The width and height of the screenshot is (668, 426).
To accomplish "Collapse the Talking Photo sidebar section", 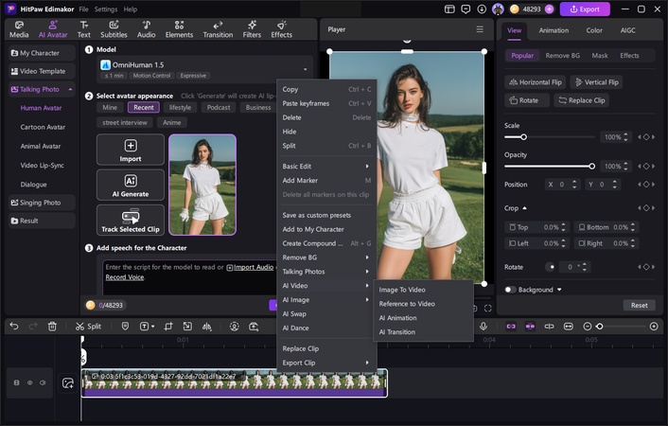I will pos(70,89).
